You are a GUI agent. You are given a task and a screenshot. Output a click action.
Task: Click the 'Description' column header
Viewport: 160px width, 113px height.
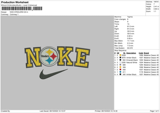click(131, 53)
